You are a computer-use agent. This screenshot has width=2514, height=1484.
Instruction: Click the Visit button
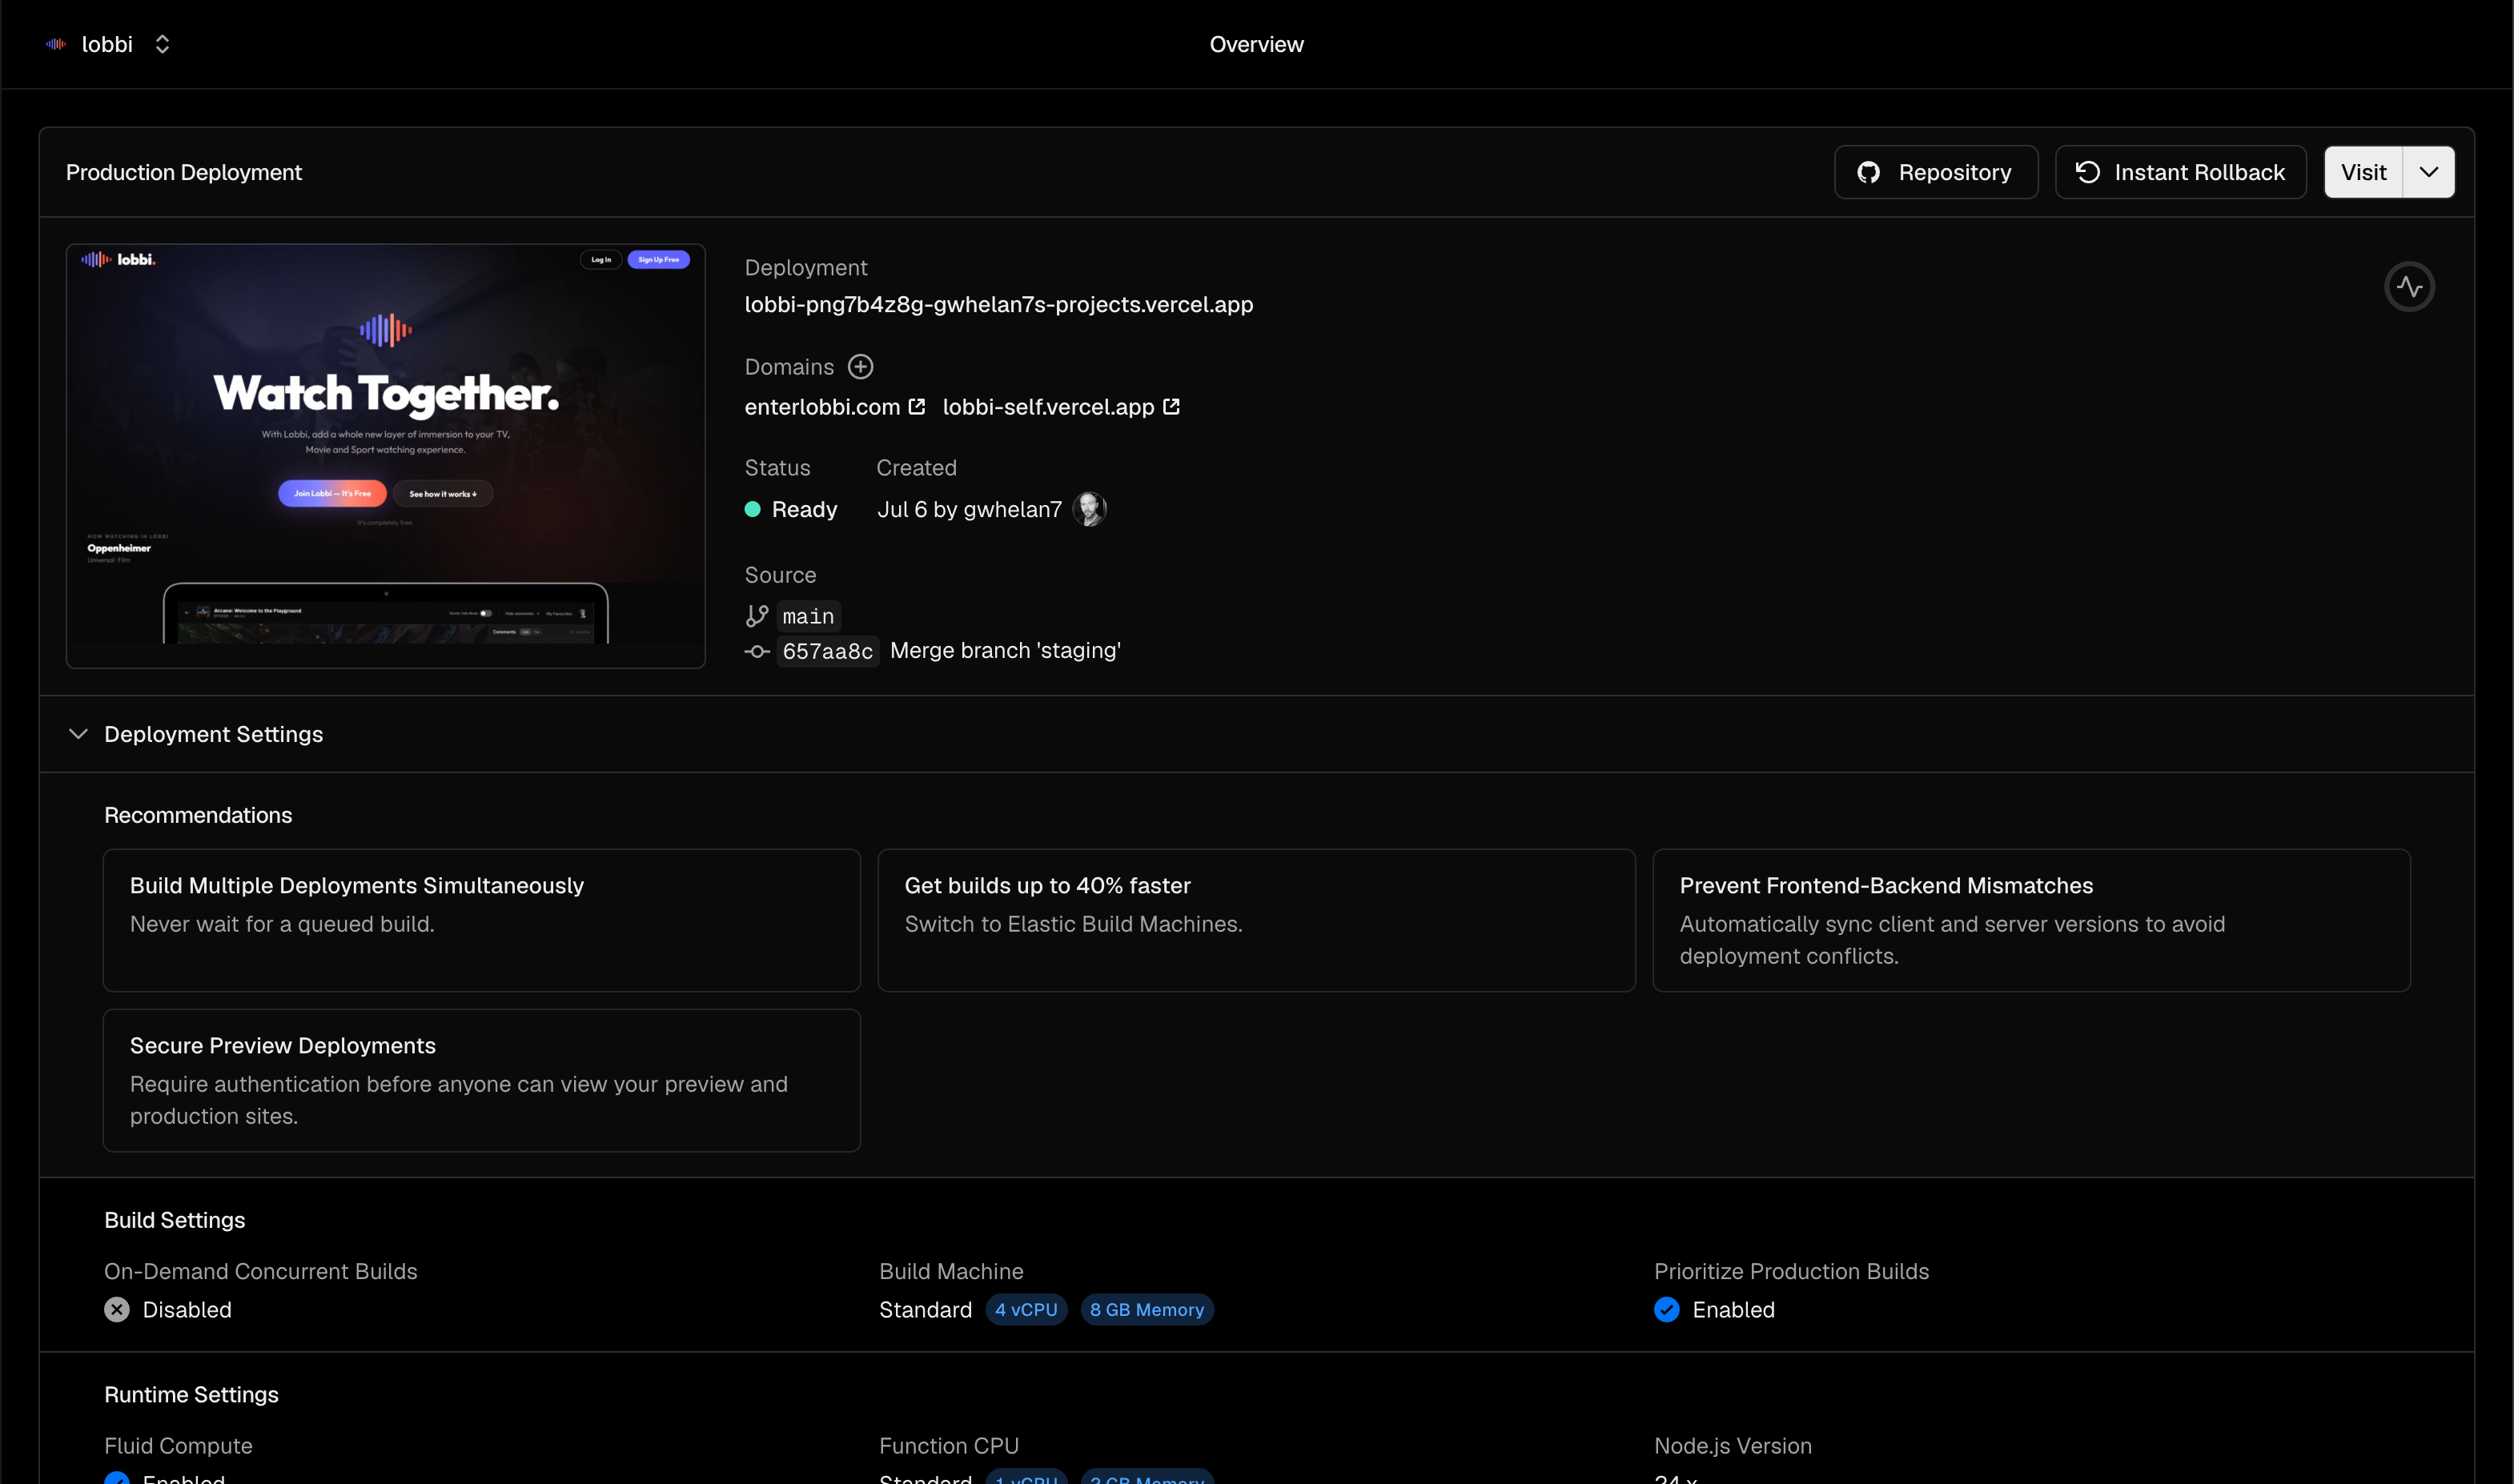(x=2363, y=172)
